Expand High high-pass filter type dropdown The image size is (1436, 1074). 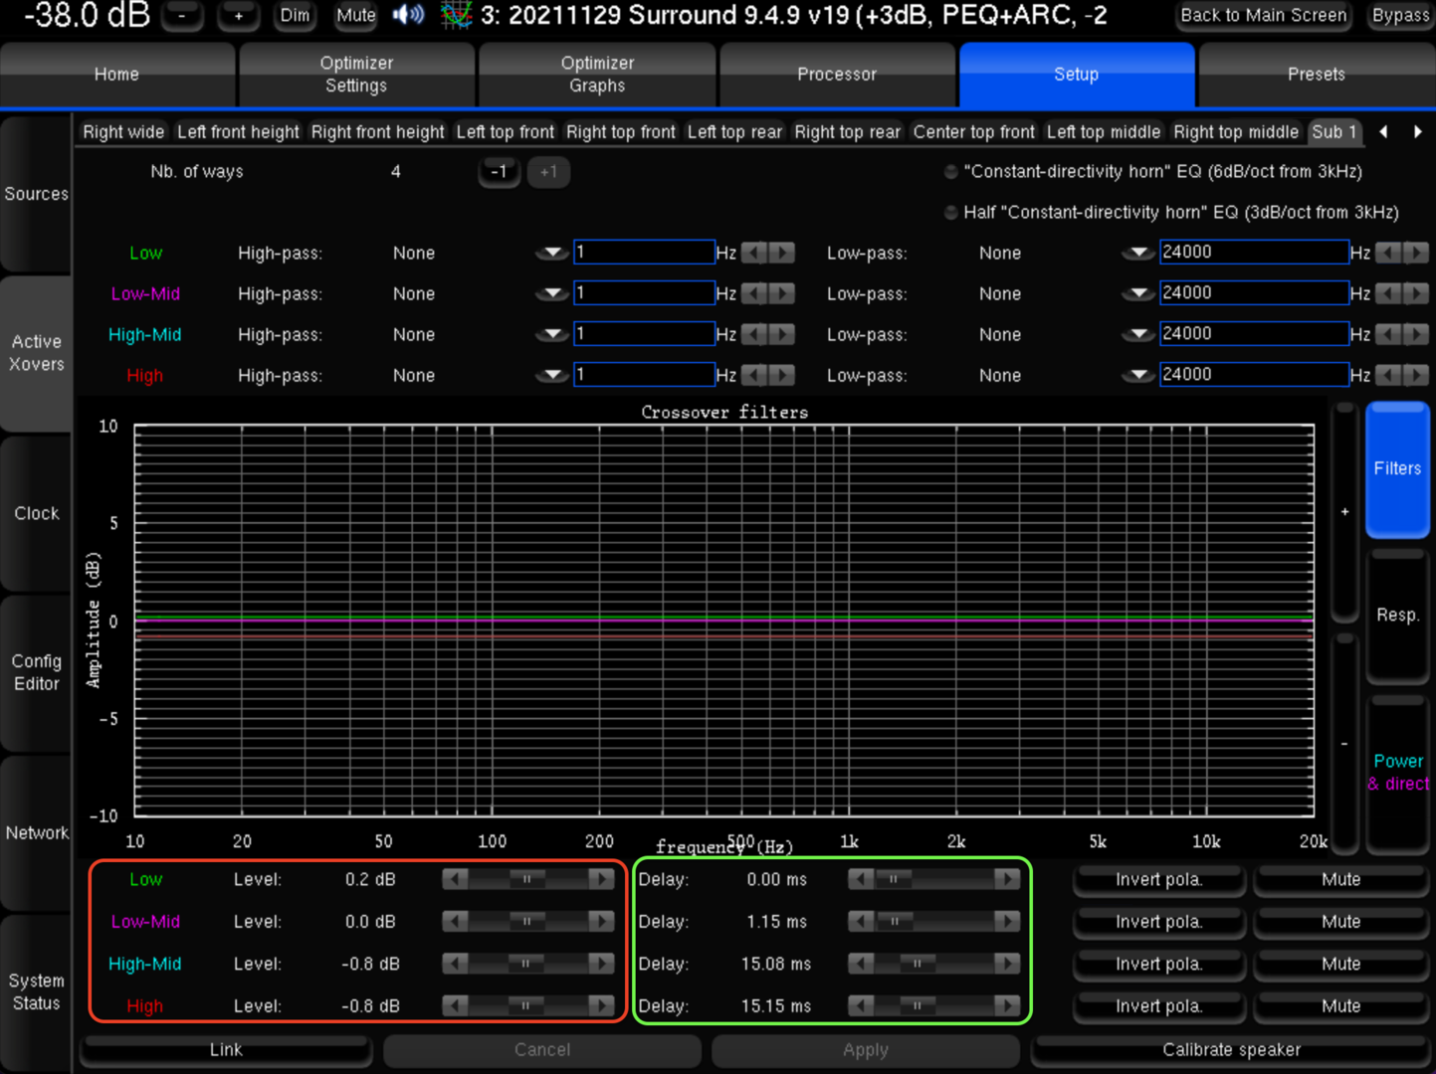coord(551,375)
